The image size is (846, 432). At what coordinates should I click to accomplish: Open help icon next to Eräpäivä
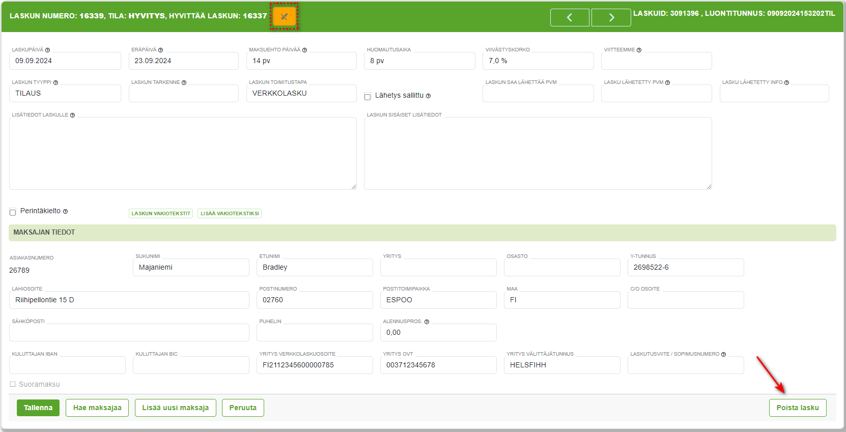[160, 50]
